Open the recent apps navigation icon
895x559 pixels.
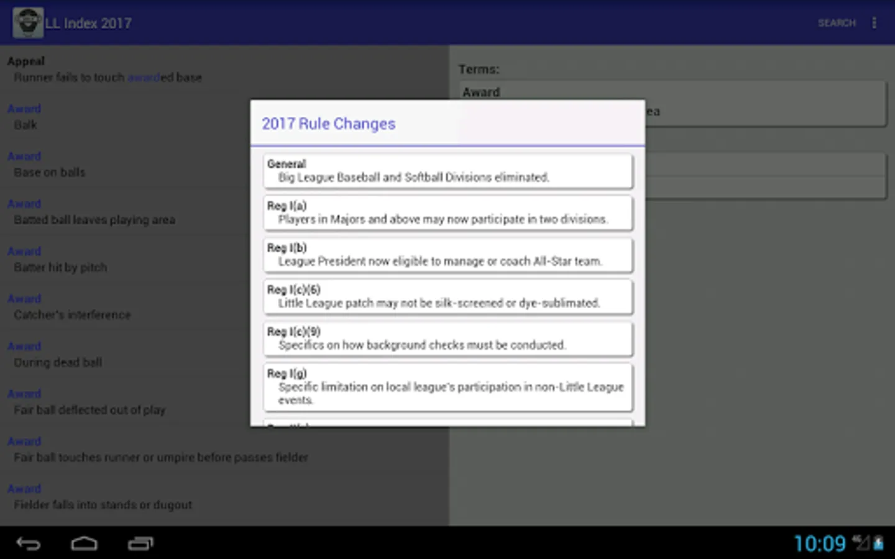tap(140, 543)
